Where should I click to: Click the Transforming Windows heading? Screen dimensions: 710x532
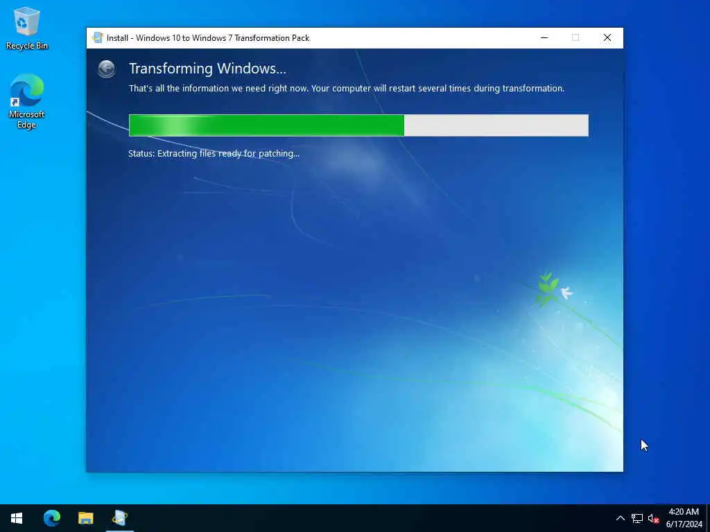click(x=207, y=69)
